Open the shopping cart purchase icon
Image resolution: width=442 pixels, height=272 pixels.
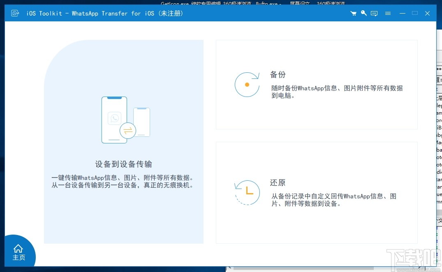pos(353,13)
